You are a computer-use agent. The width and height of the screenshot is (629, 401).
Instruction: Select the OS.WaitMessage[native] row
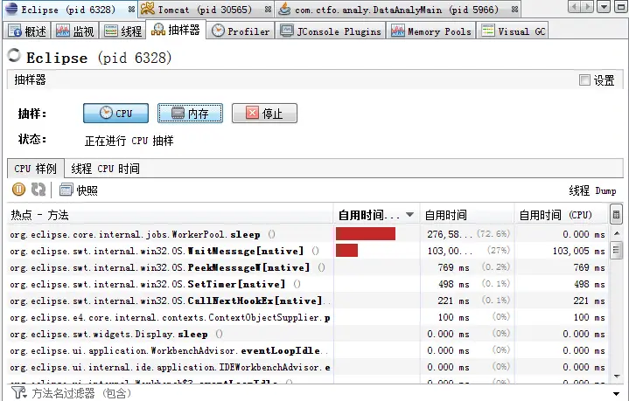coord(308,252)
